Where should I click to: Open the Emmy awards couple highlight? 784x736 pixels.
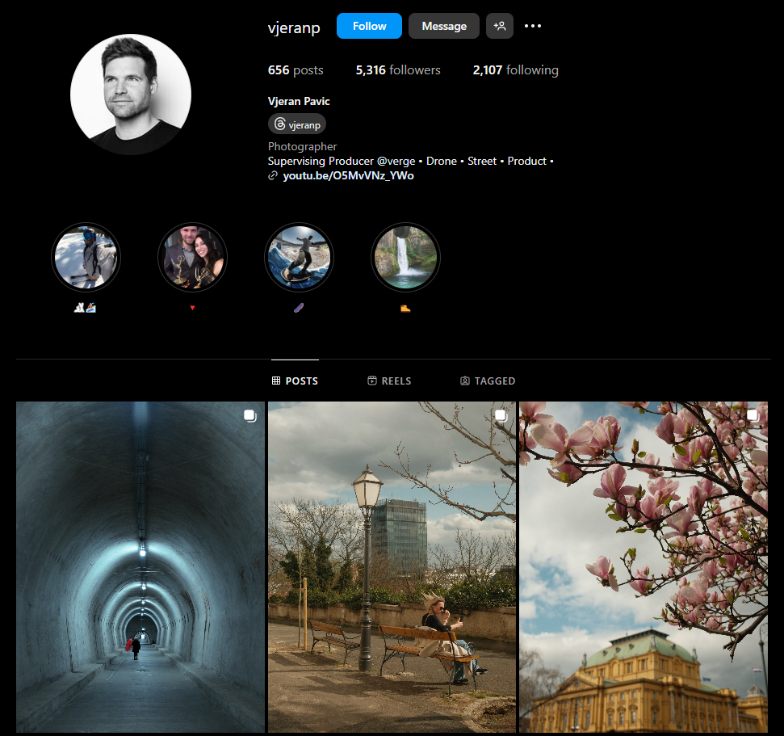click(192, 257)
